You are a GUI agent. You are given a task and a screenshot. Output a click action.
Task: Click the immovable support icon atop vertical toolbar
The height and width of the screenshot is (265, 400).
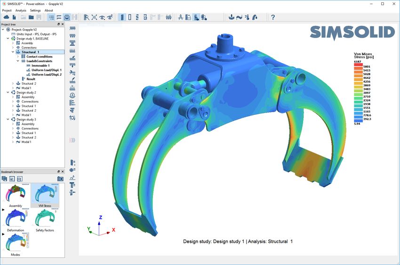(x=72, y=28)
